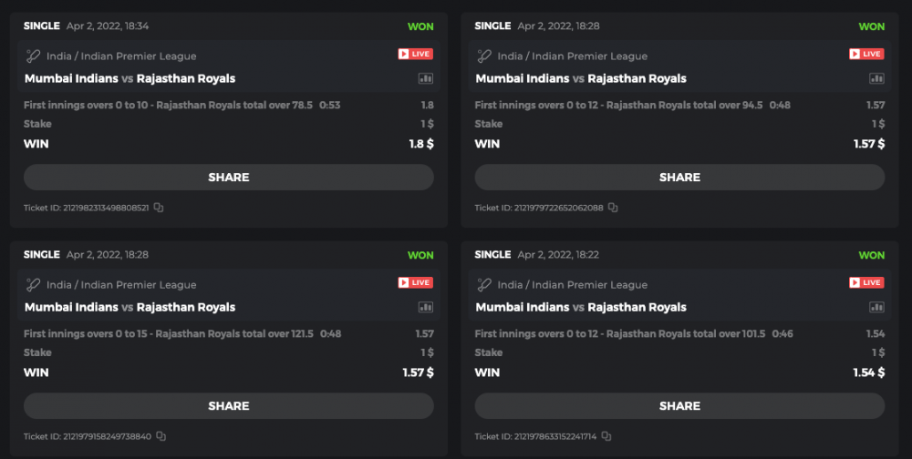Copy ticket ID ending in 738840
912x459 pixels.
click(161, 436)
